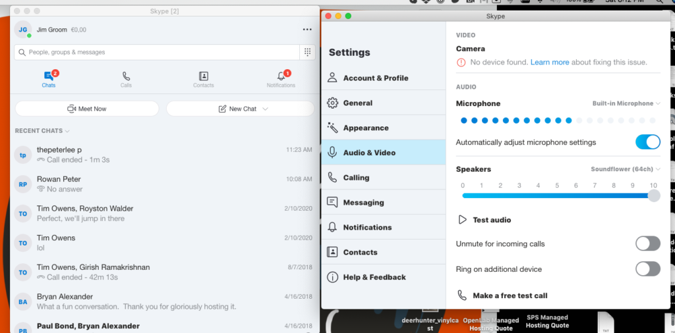
Task: Click the General gear icon
Action: pos(332,103)
